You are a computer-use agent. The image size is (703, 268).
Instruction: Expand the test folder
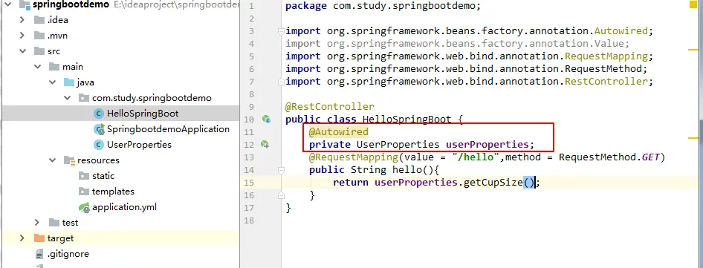tap(37, 222)
